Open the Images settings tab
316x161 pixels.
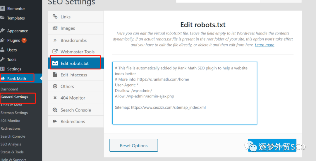[76, 28]
